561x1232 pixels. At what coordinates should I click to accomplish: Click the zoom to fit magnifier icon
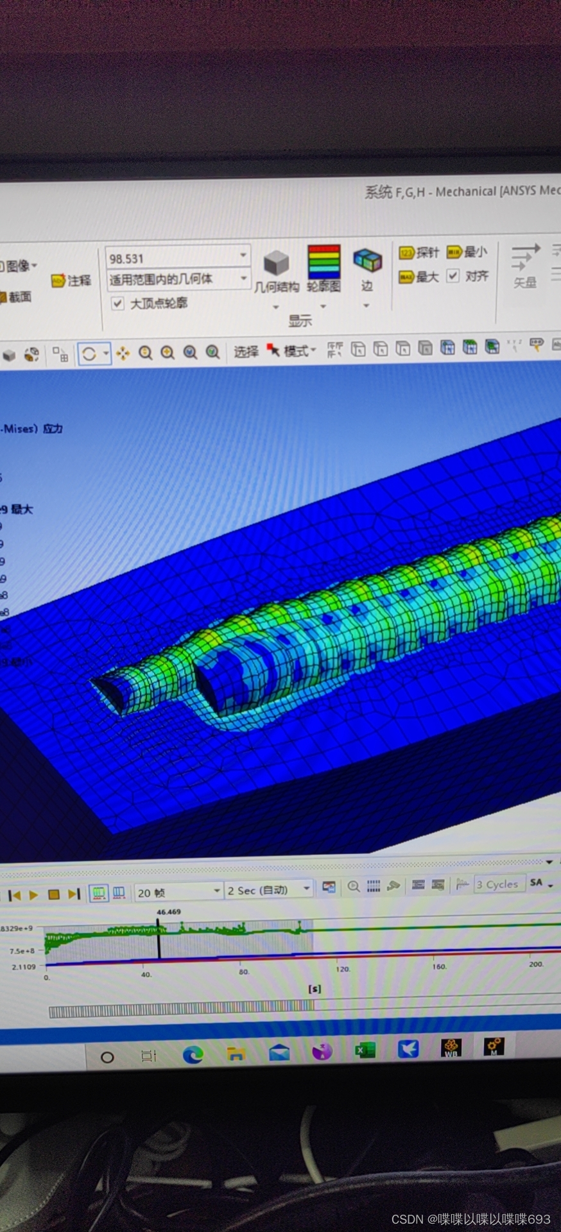click(x=190, y=352)
